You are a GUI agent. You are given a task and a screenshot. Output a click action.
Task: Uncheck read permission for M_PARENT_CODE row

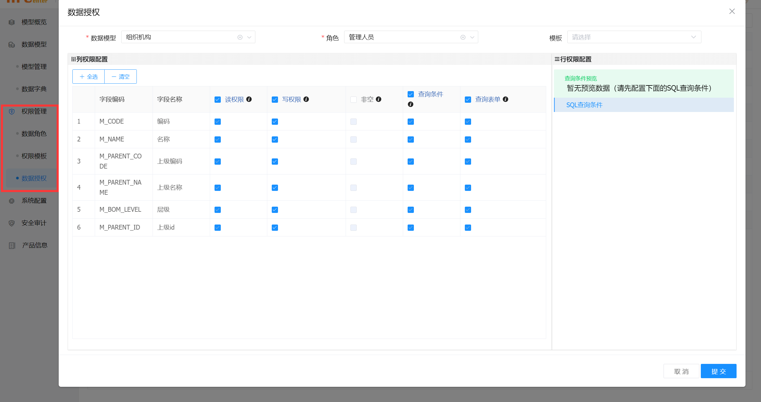(x=218, y=161)
